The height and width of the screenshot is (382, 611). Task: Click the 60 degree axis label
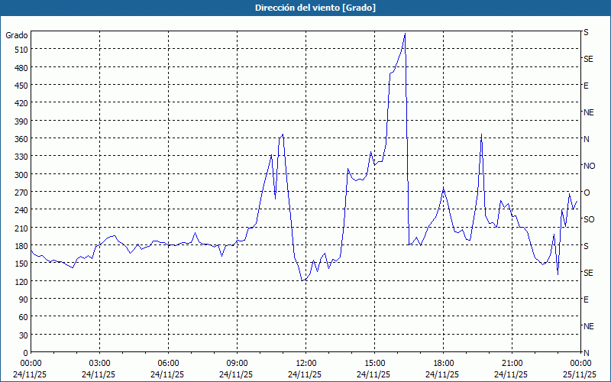click(24, 317)
